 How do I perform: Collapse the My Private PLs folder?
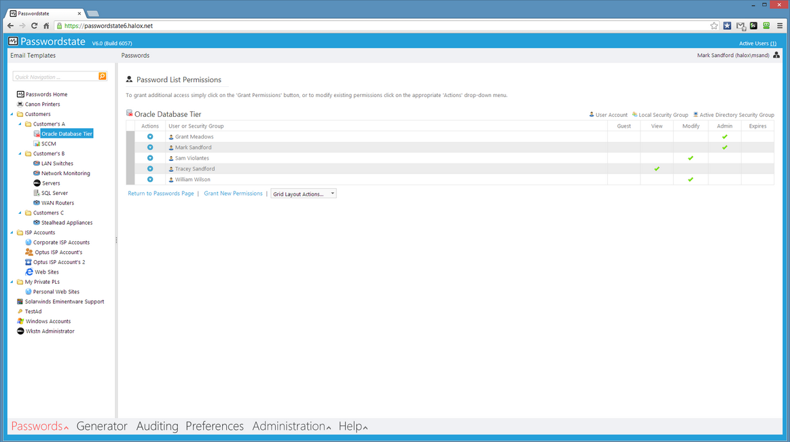[12, 282]
